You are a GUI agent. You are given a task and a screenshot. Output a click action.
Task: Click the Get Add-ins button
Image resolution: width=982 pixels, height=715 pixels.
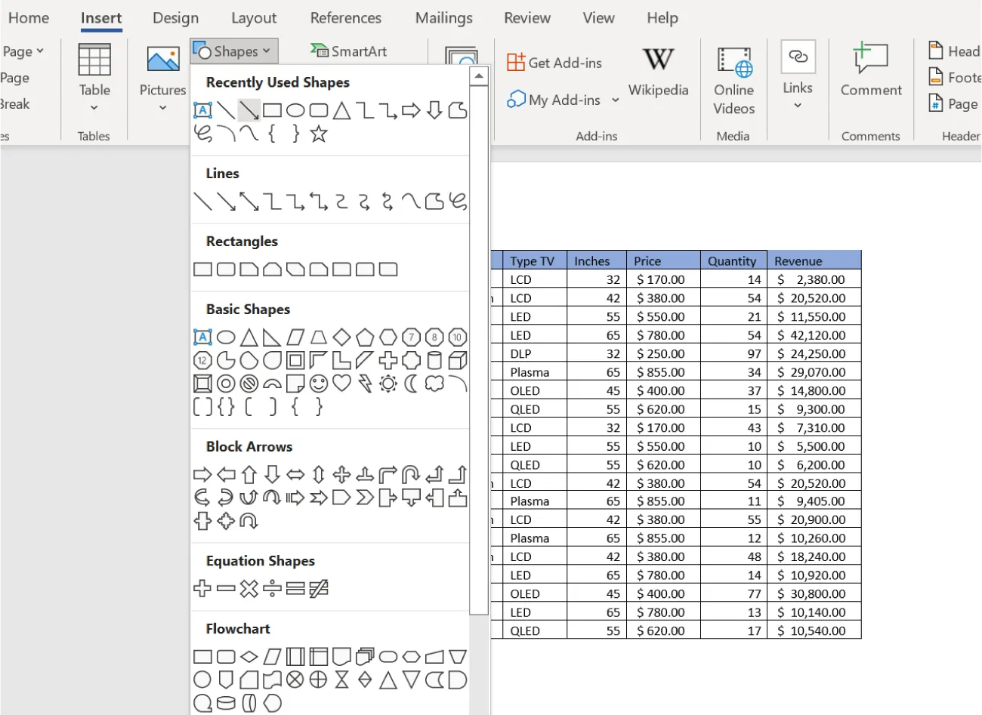click(x=554, y=63)
